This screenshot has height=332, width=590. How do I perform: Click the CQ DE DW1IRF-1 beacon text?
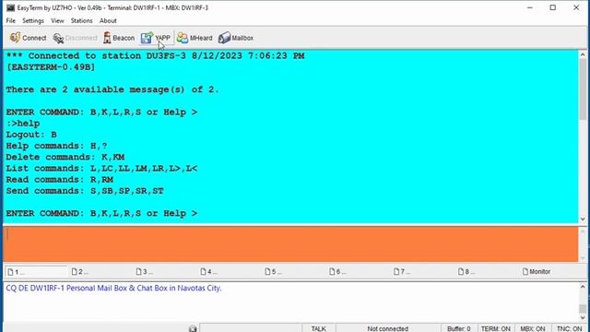pyautogui.click(x=113, y=288)
